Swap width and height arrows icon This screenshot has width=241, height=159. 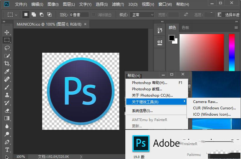tap(186, 14)
